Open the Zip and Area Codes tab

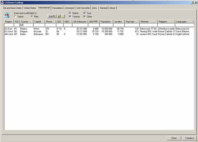pos(12,8)
